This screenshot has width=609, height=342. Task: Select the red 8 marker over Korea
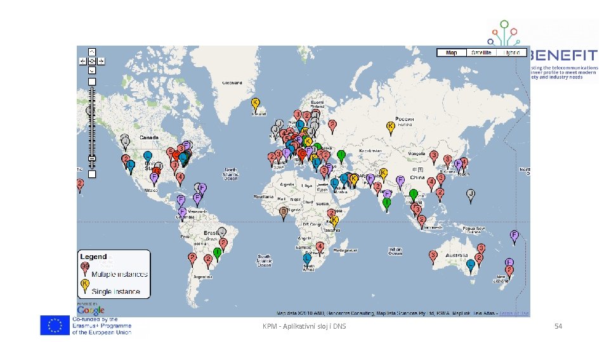[x=447, y=161]
